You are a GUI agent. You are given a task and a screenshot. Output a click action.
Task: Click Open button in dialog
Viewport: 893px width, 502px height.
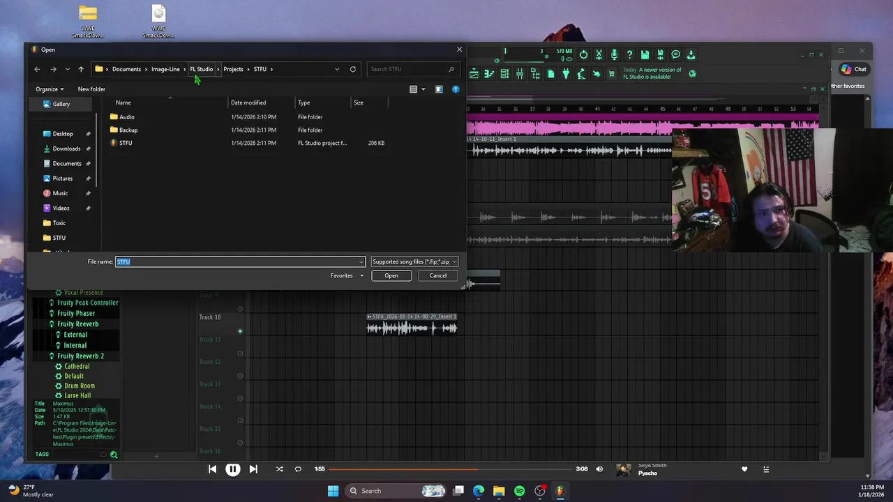point(391,275)
